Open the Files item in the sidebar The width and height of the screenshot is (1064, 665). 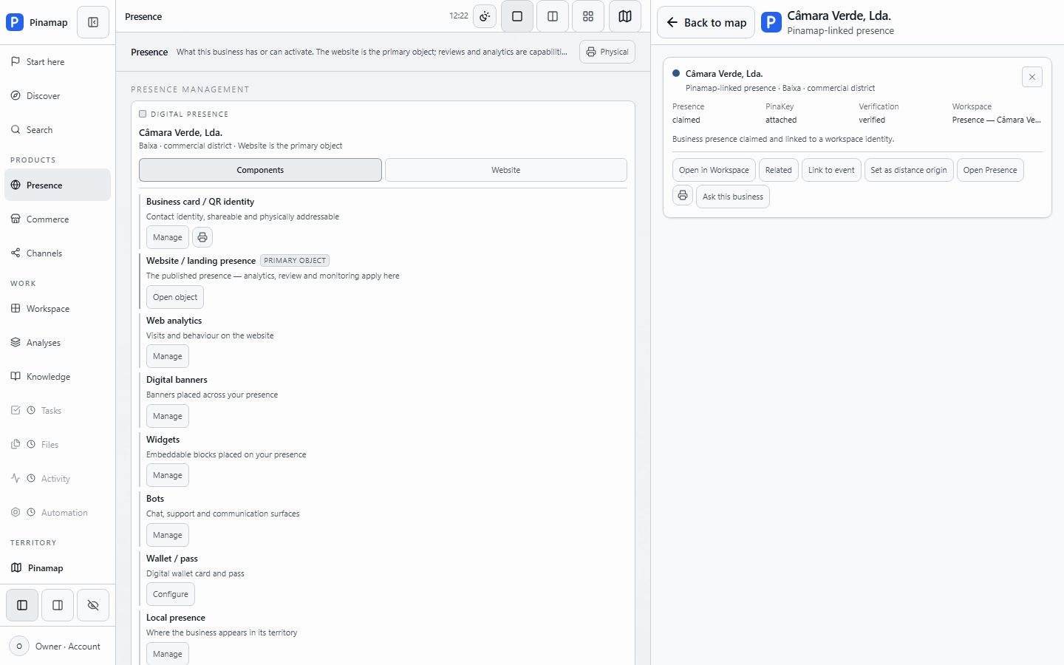58,445
